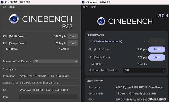The width and height of the screenshot is (169, 102).
Task: Open the 帮助 menu in Cinebench 2024
Action: tap(94, 7)
